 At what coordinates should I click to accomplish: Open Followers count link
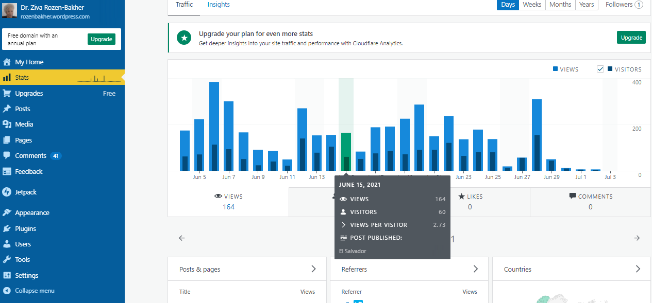tap(624, 5)
